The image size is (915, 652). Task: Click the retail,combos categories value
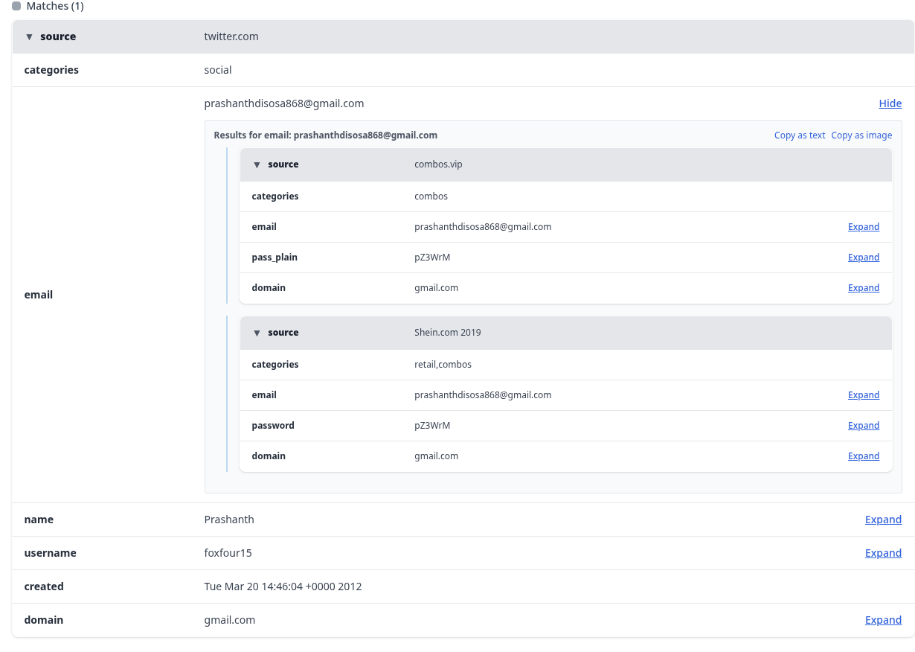443,365
